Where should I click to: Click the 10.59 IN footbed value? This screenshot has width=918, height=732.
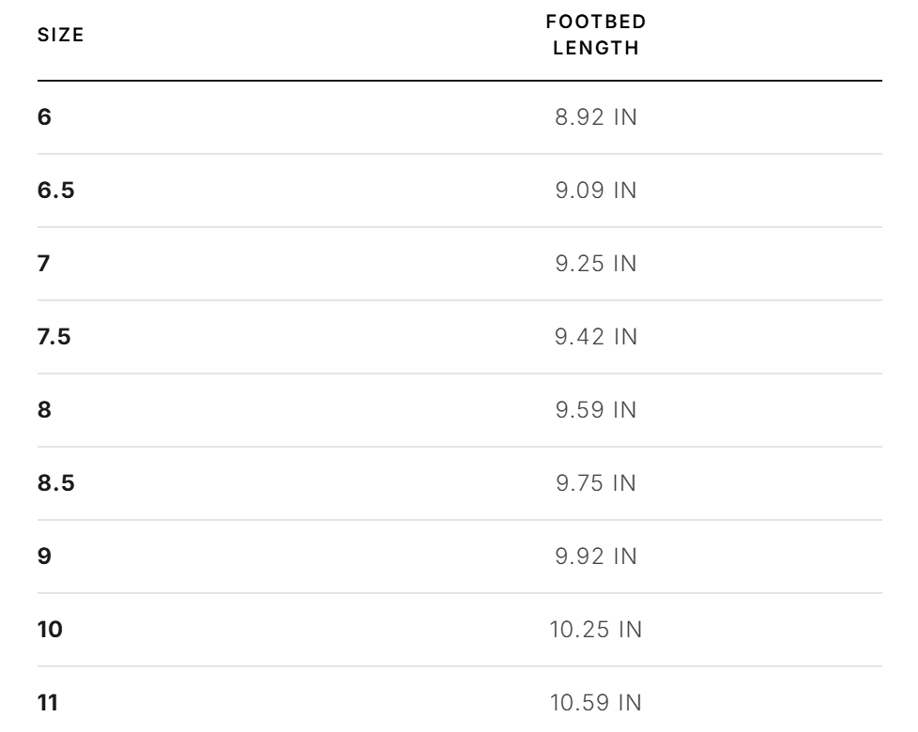pos(596,703)
